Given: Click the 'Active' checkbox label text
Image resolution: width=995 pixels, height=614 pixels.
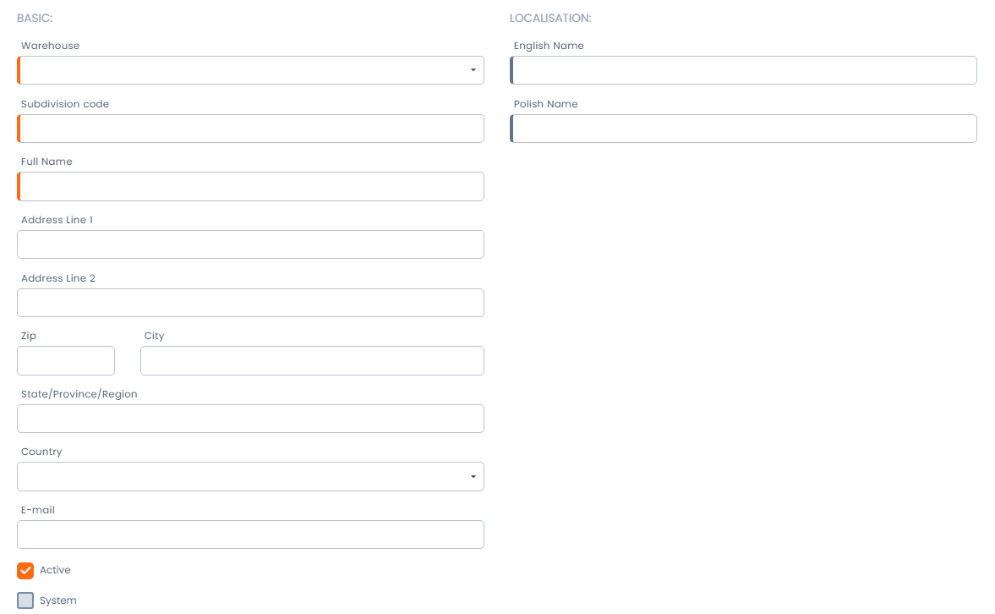Looking at the screenshot, I should tap(55, 571).
